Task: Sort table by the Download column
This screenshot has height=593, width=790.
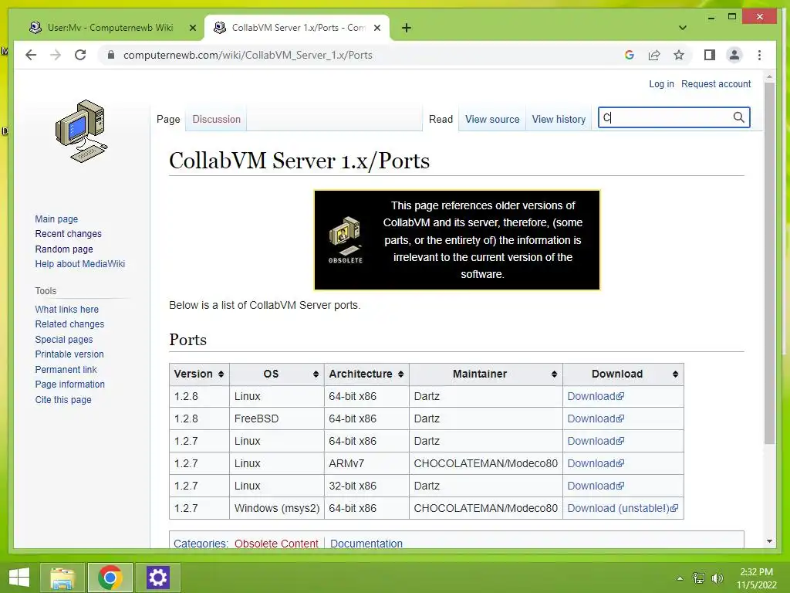Action: point(623,374)
